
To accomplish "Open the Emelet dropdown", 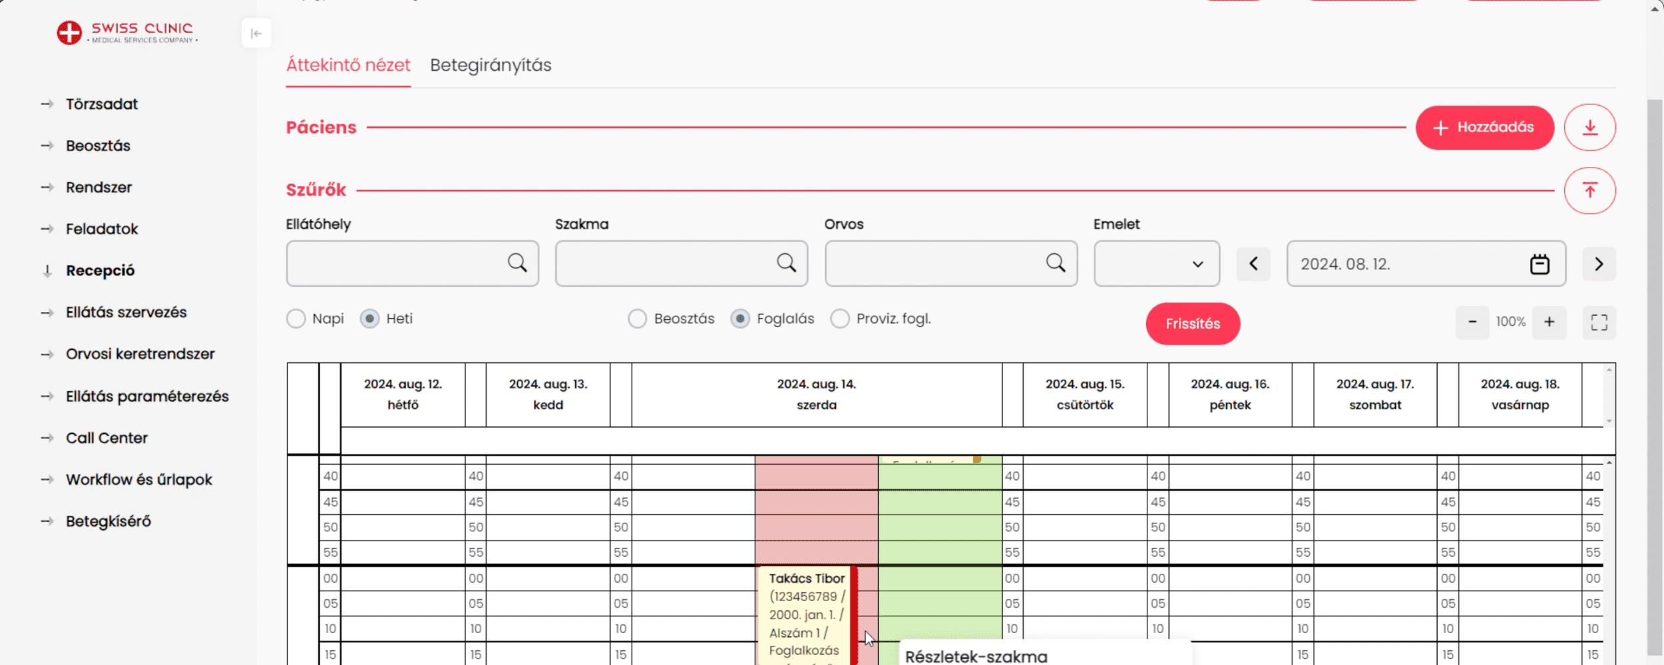I will (1157, 264).
